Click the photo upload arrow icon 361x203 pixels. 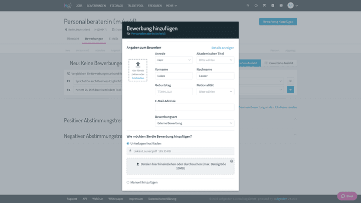click(138, 65)
